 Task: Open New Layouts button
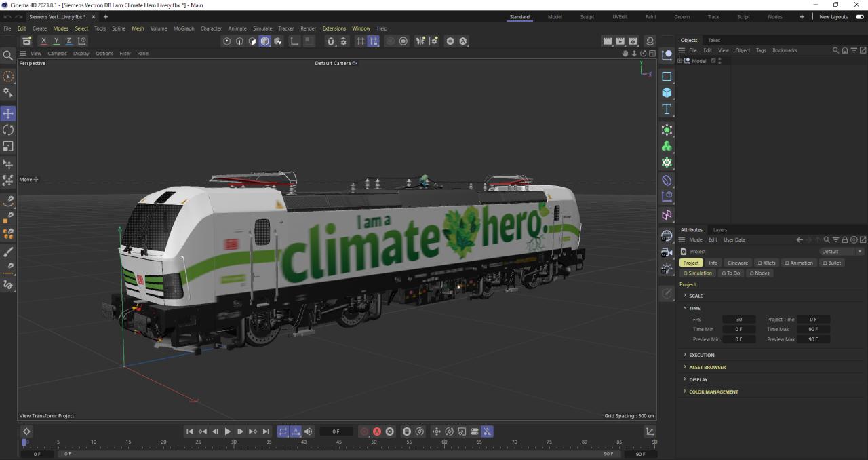(833, 17)
